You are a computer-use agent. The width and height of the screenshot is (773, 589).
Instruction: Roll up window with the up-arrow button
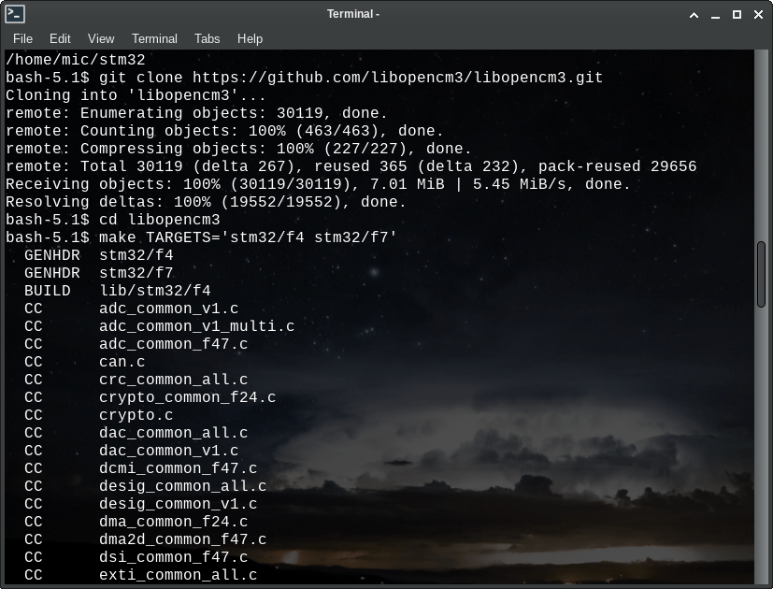(694, 14)
